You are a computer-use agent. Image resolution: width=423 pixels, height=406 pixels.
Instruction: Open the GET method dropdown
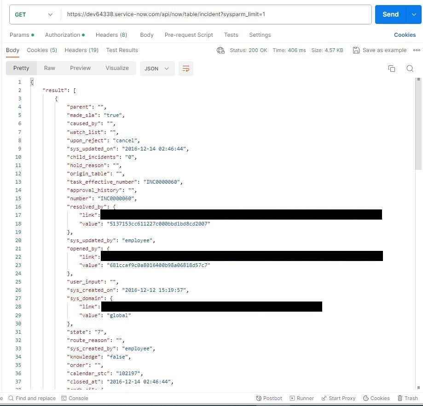point(31,14)
